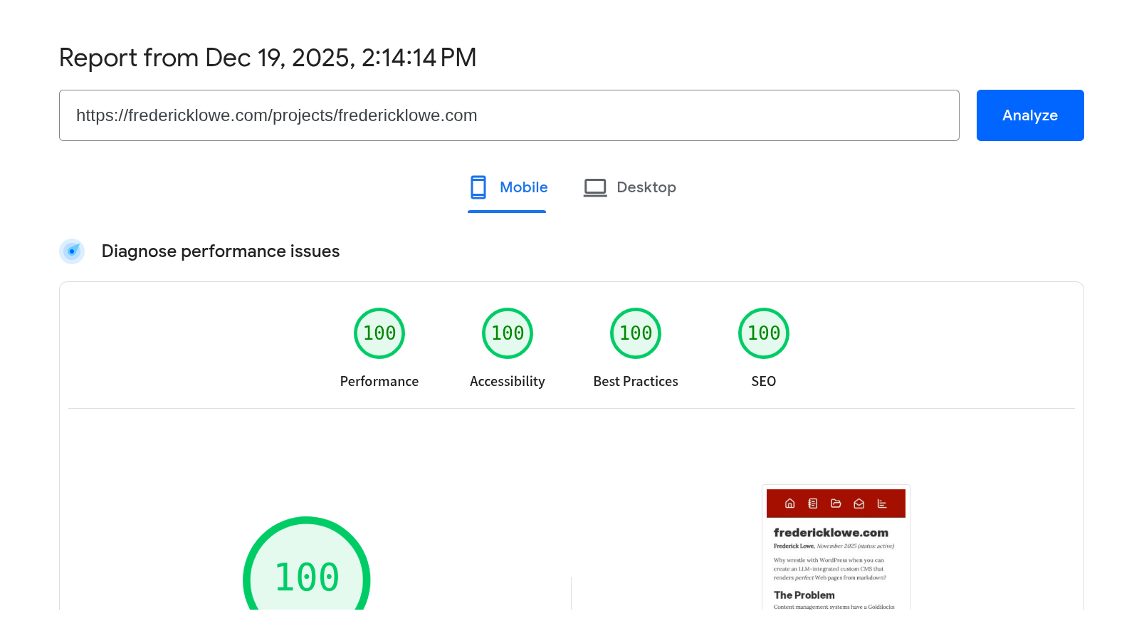Click the home icon in the page screenshot

point(789,504)
